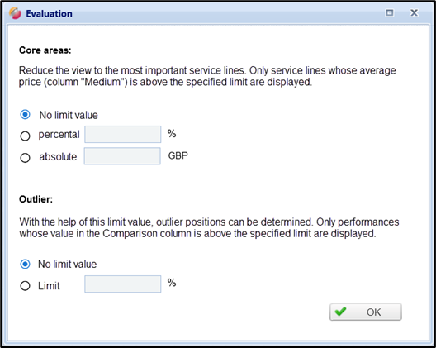
Task: Select the 'absolute' radio button
Action: pos(26,158)
